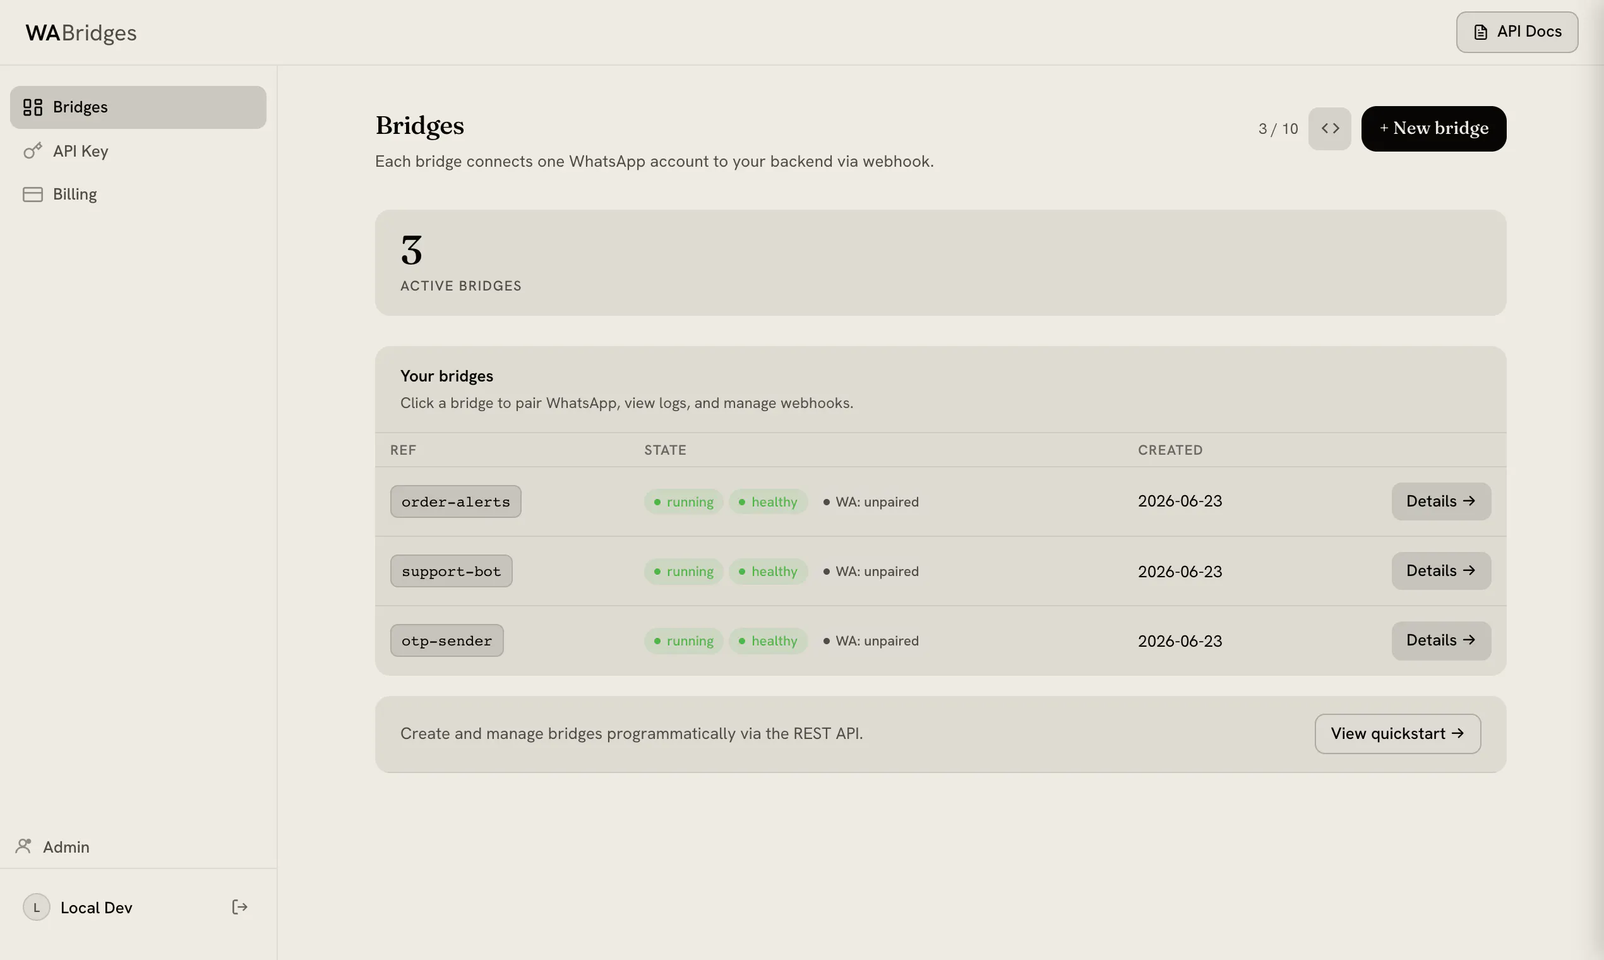Click healthy badge in otp-sender row
1604x960 pixels.
point(768,640)
